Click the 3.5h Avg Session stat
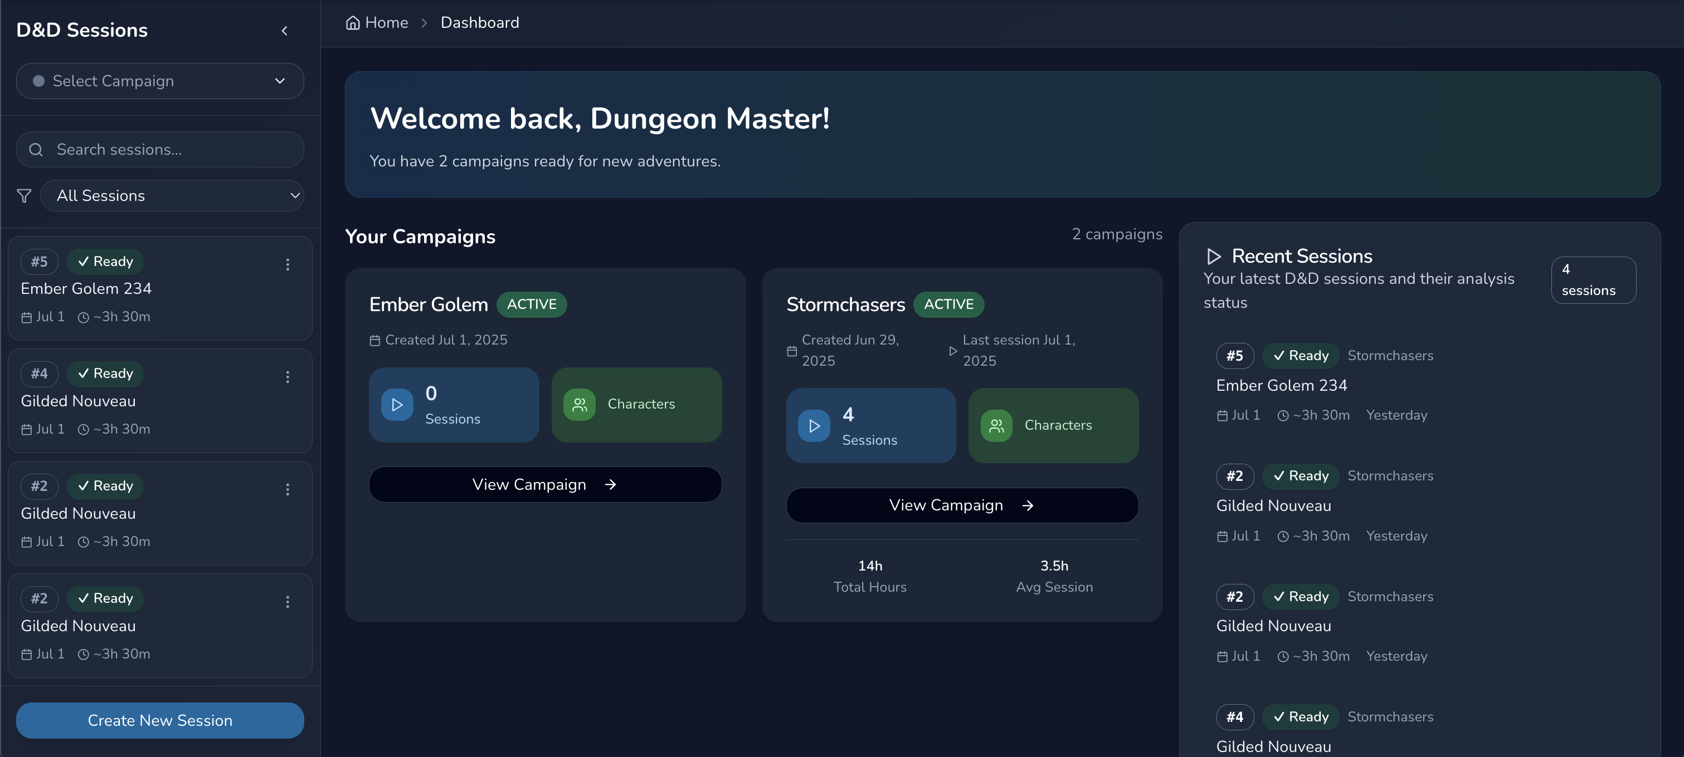Image resolution: width=1684 pixels, height=757 pixels. [1054, 576]
